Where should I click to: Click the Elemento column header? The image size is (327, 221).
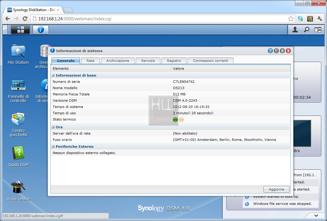coord(111,68)
